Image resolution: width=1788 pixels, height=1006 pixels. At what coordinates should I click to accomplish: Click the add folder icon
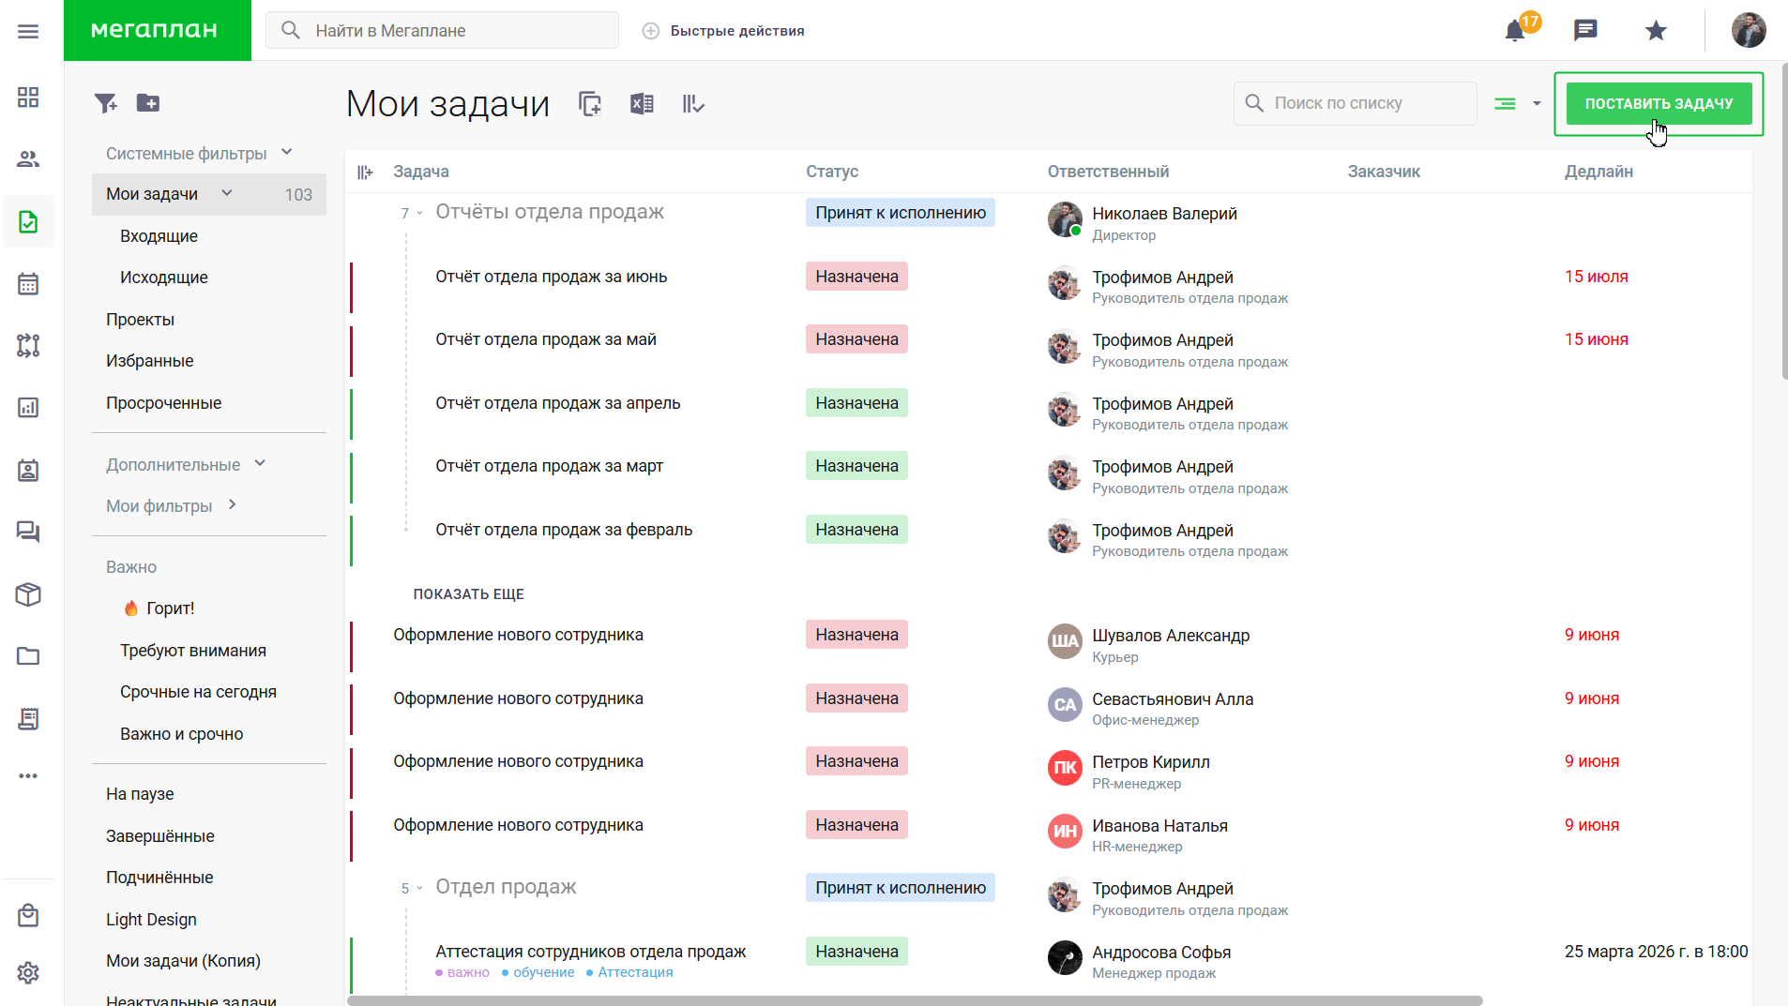coord(148,103)
